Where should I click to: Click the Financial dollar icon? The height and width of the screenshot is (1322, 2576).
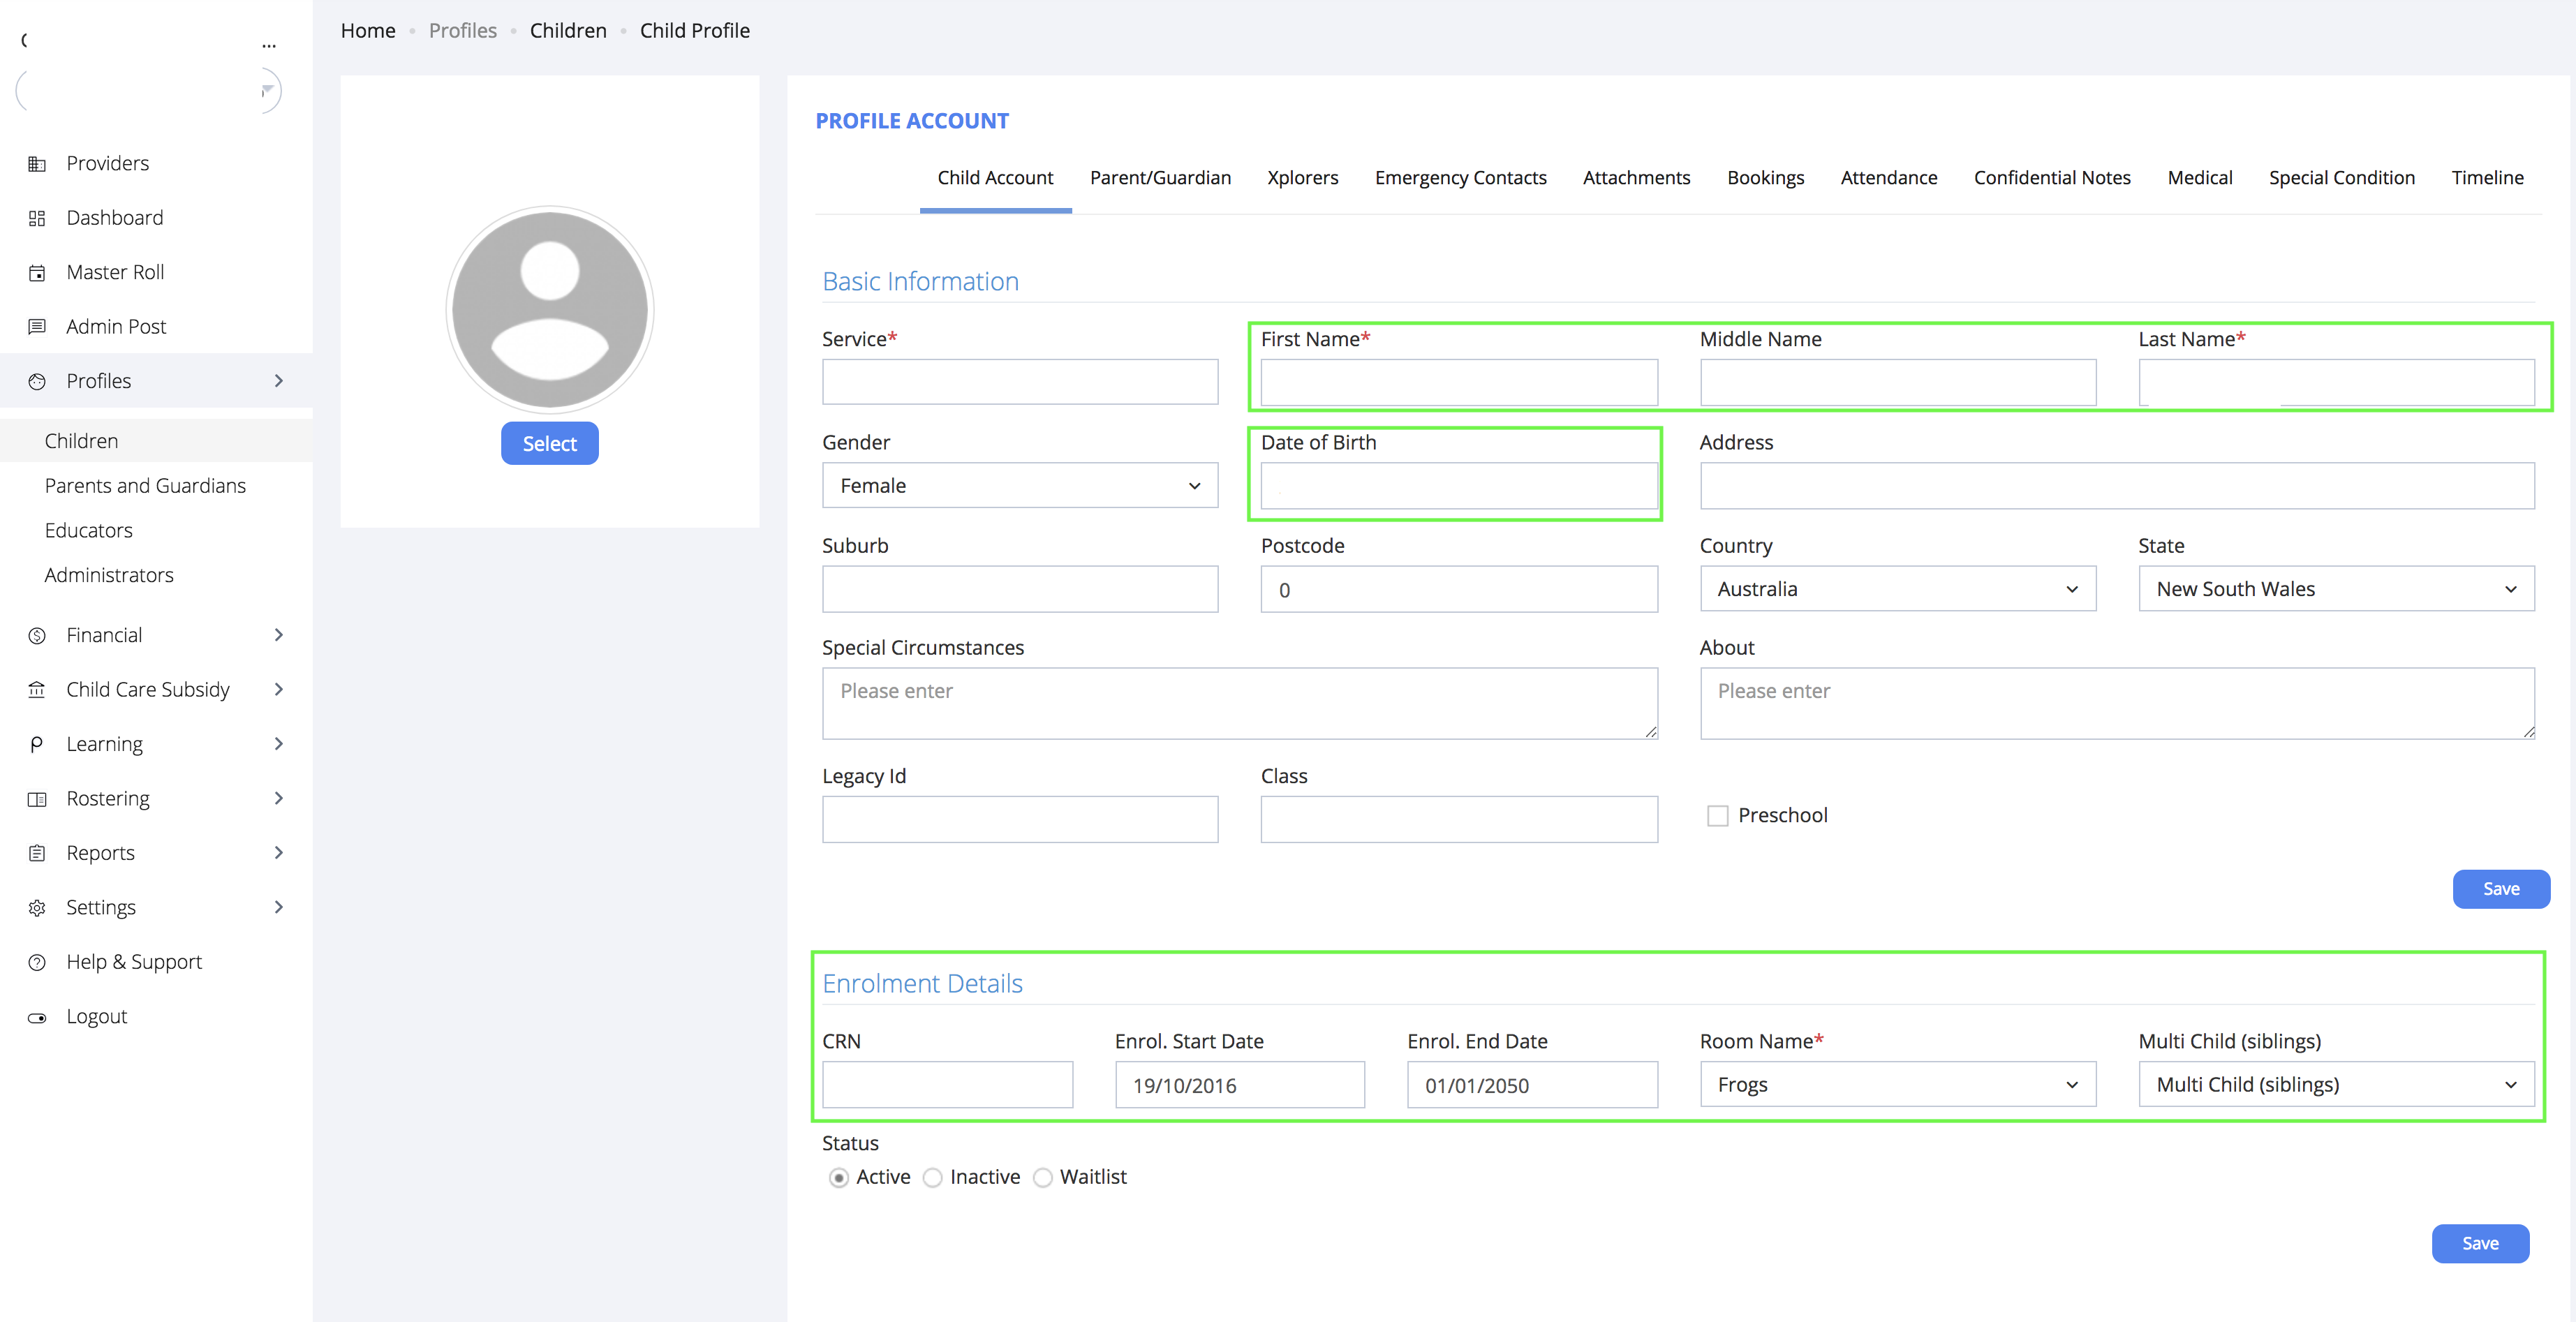pyautogui.click(x=37, y=636)
